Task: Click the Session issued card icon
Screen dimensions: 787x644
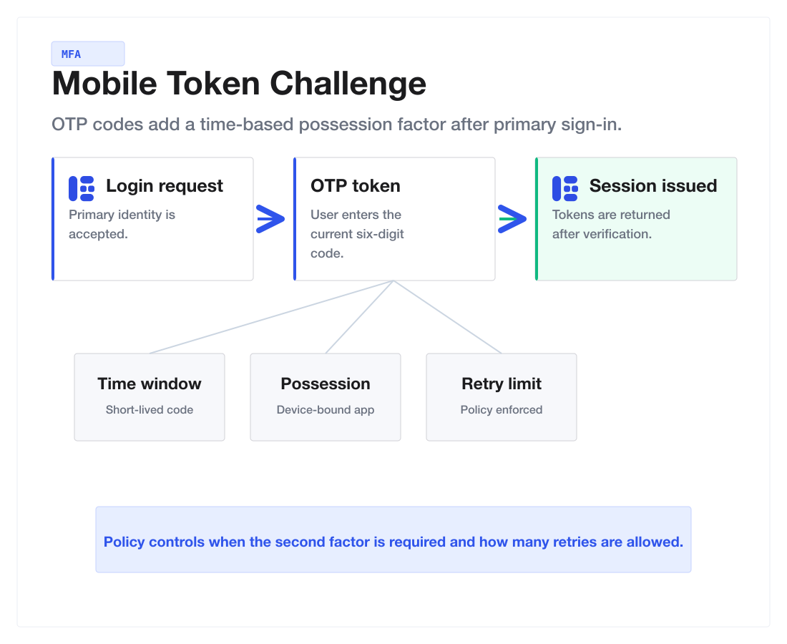Action: (x=565, y=188)
